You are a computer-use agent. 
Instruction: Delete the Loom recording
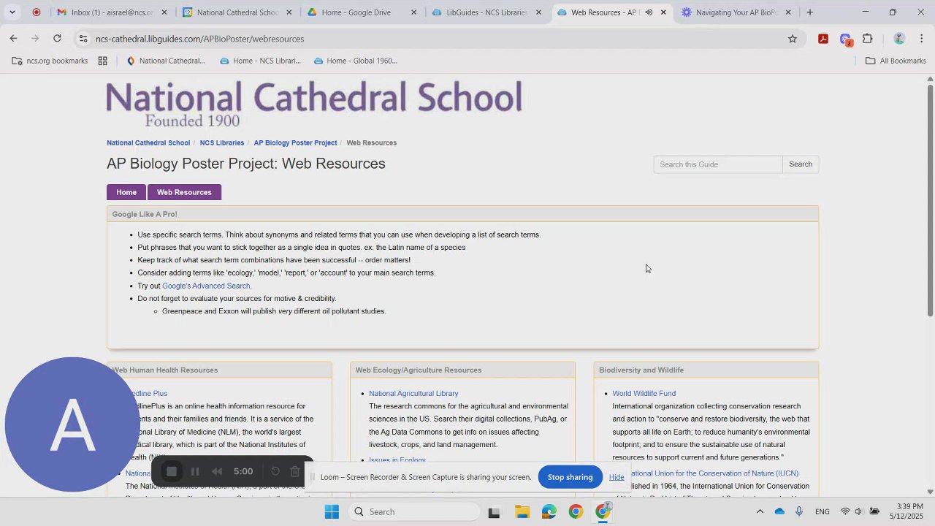coord(295,472)
